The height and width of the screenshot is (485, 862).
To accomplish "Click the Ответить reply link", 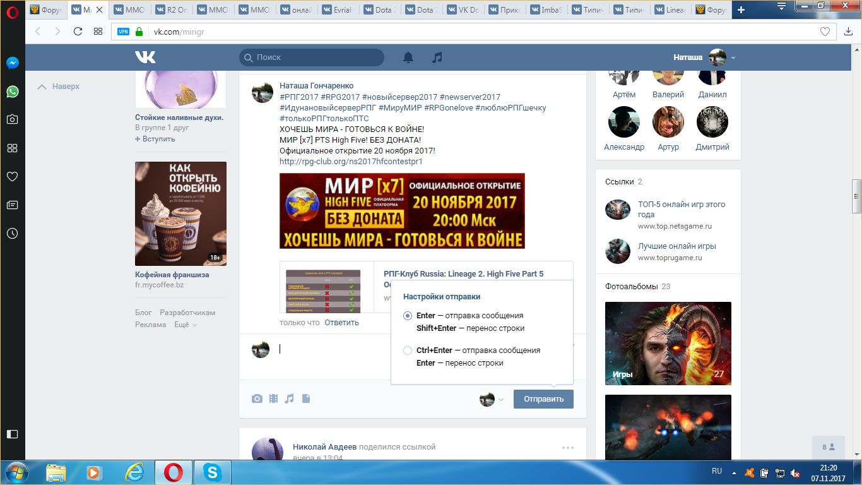I will [x=341, y=323].
